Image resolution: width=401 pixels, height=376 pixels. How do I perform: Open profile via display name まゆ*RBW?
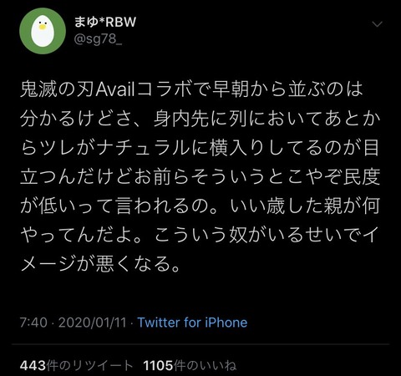105,22
